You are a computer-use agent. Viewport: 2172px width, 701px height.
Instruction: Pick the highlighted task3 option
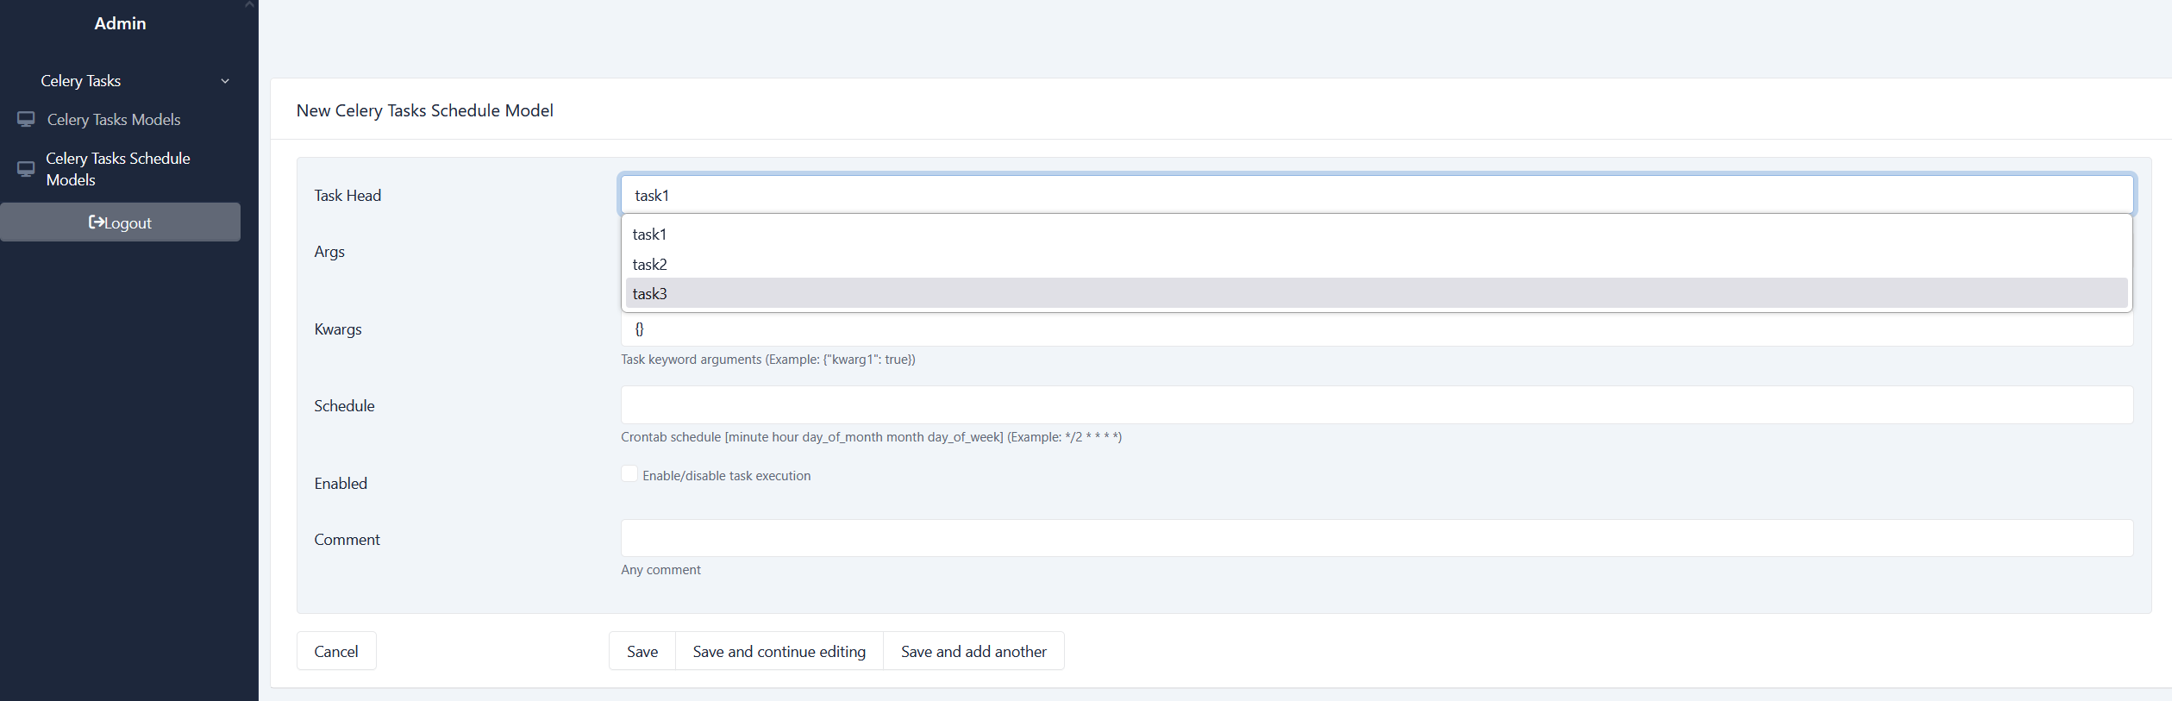click(x=1377, y=293)
